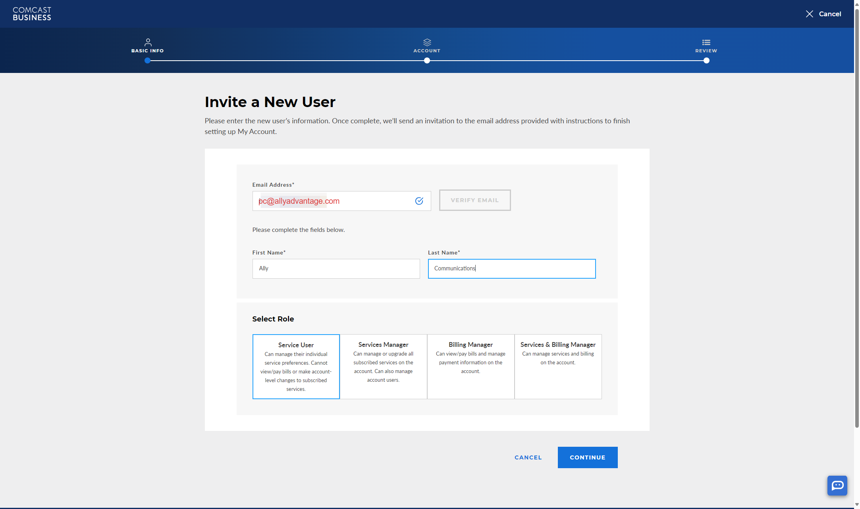This screenshot has height=509, width=860.
Task: Click the page vertical scrollbar thumb
Action: tap(857, 218)
